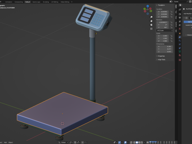Edit the Dimensions Y field
The height and width of the screenshot is (144, 192).
pos(165,49)
